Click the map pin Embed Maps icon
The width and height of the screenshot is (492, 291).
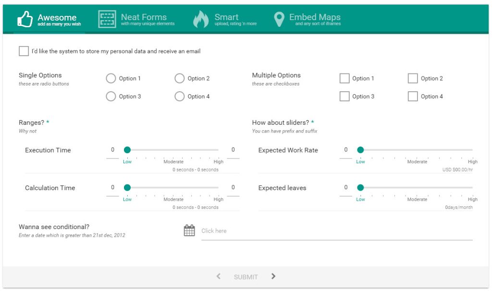pyautogui.click(x=279, y=19)
